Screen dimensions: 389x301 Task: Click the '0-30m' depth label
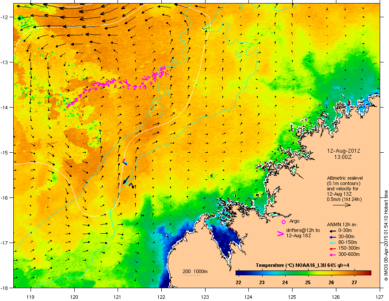[345, 231]
